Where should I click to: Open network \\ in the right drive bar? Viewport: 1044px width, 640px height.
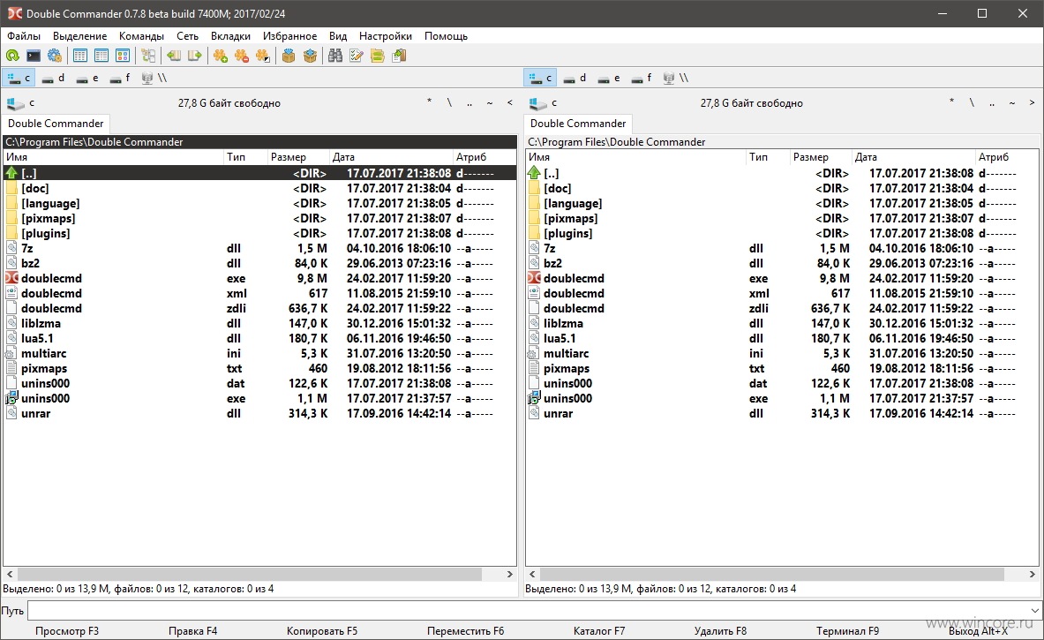coord(677,78)
